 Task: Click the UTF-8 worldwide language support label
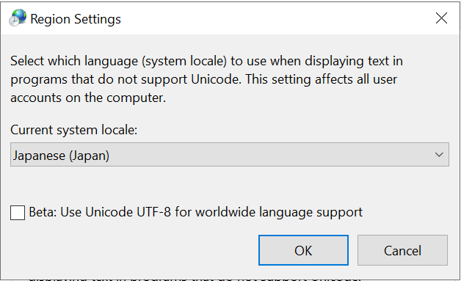pyautogui.click(x=195, y=212)
